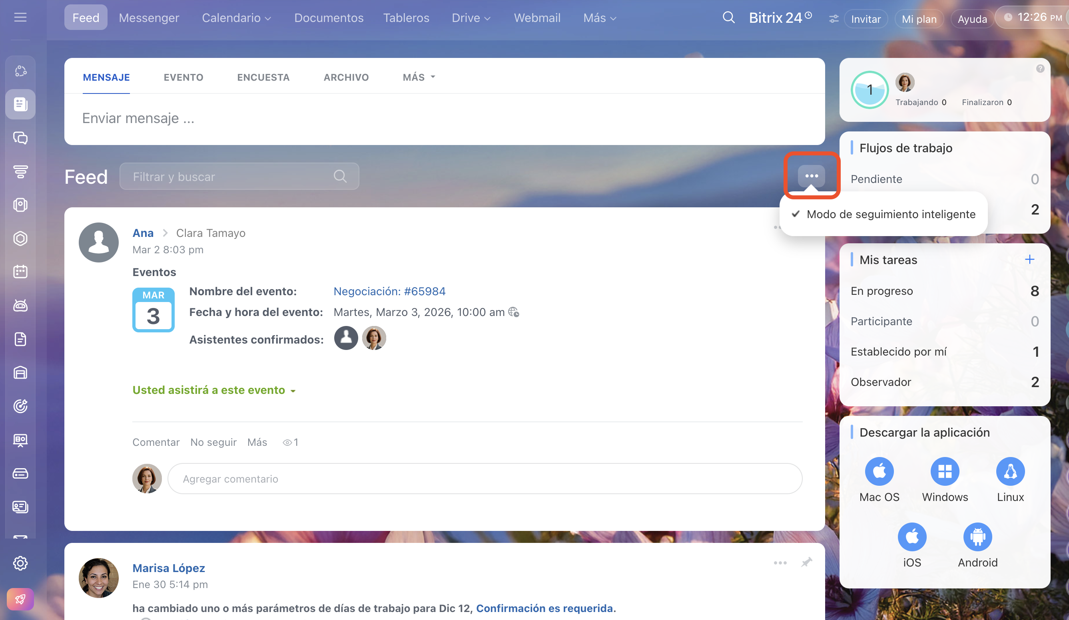
Task: Add a new task with plus icon
Action: (x=1029, y=259)
